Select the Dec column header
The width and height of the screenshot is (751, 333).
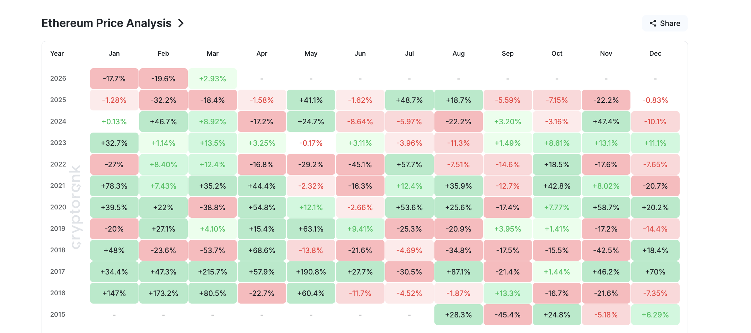pyautogui.click(x=655, y=53)
